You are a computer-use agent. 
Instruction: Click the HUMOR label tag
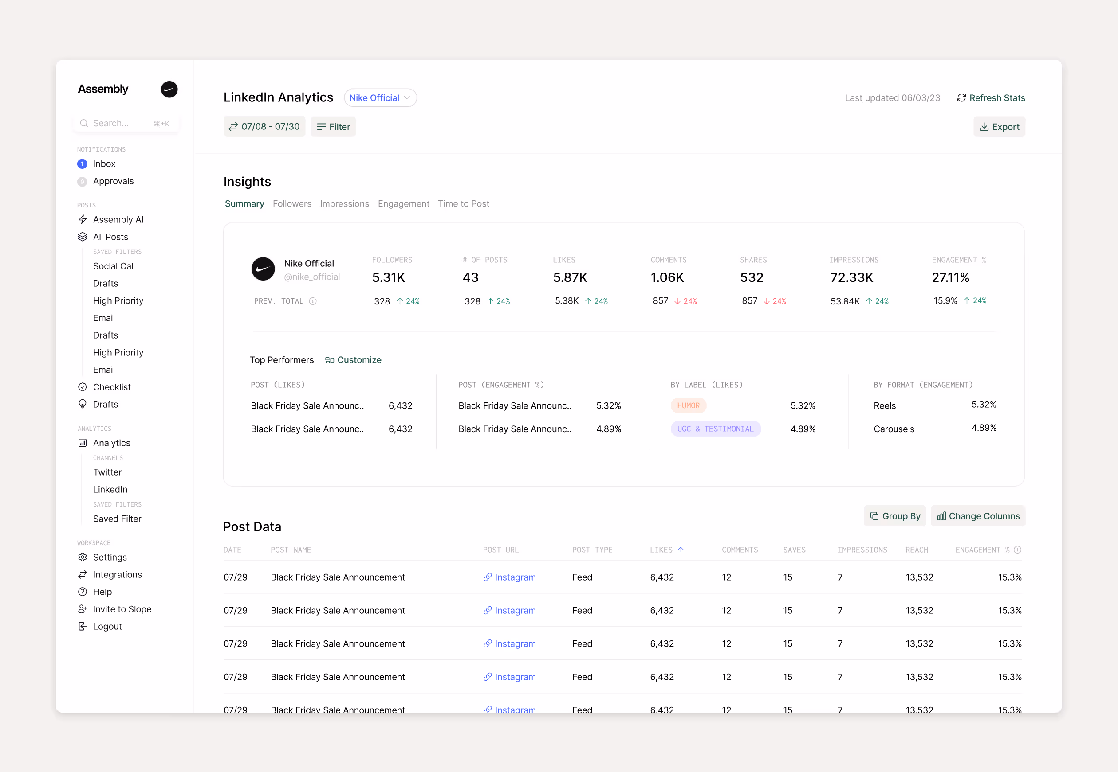coord(688,406)
